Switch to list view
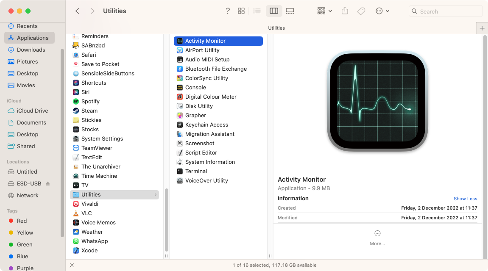 pyautogui.click(x=257, y=11)
